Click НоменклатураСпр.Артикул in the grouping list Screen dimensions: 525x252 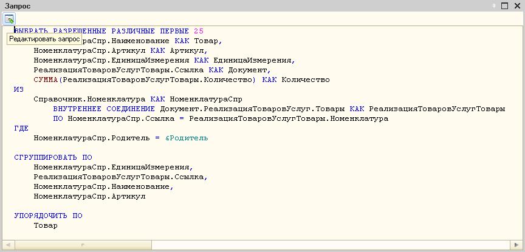tap(89, 196)
